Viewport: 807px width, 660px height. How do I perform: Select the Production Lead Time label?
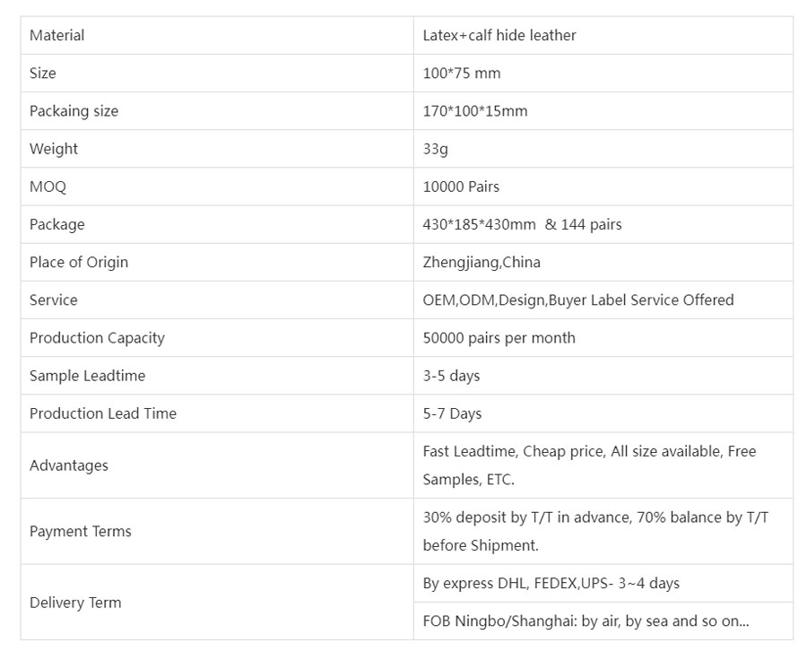(103, 413)
